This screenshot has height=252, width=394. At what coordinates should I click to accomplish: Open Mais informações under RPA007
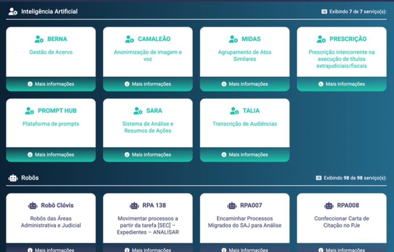click(245, 248)
